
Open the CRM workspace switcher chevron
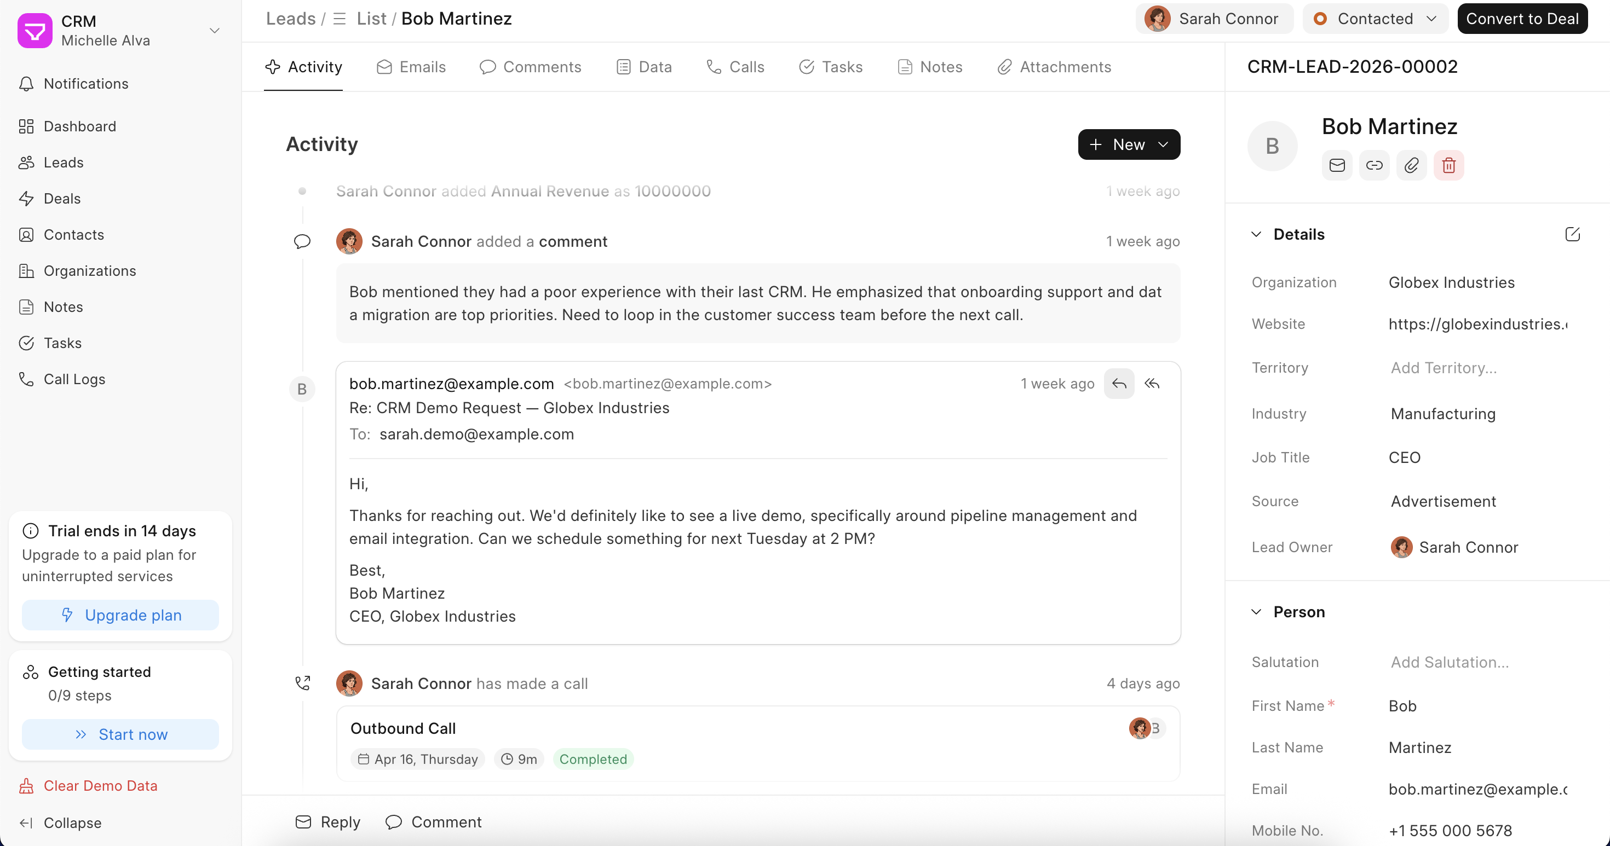pyautogui.click(x=214, y=30)
